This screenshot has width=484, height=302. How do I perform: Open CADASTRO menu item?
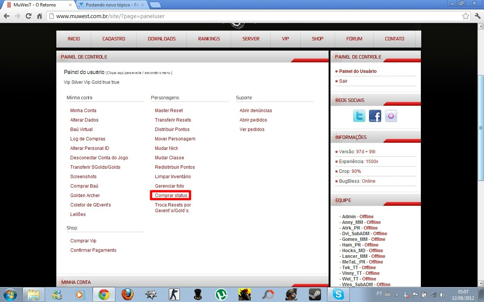[114, 39]
